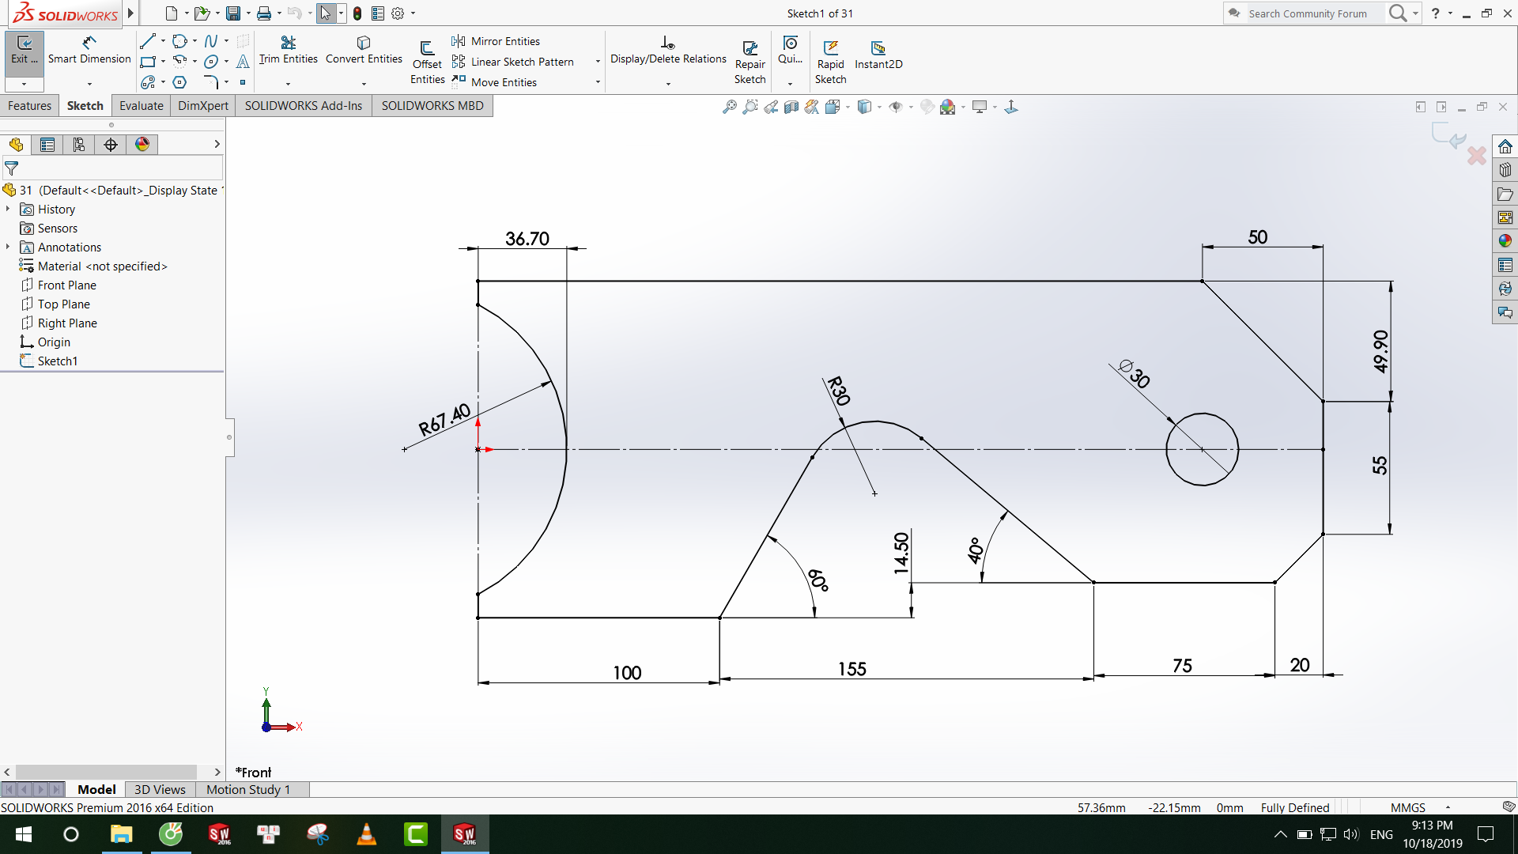1518x854 pixels.
Task: Open Motion Study 1 tab
Action: (x=248, y=789)
